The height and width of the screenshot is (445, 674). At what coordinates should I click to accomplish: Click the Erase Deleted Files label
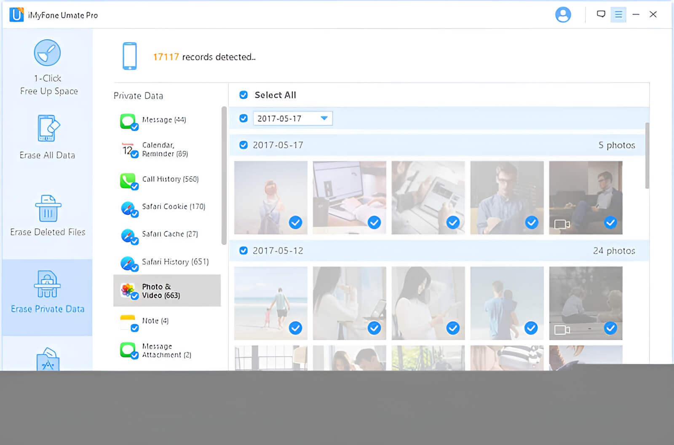pyautogui.click(x=48, y=232)
